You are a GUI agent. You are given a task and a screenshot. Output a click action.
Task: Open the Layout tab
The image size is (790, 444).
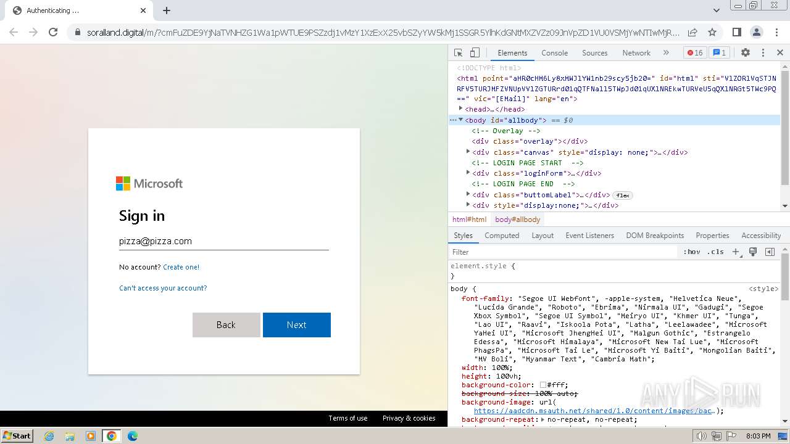543,236
